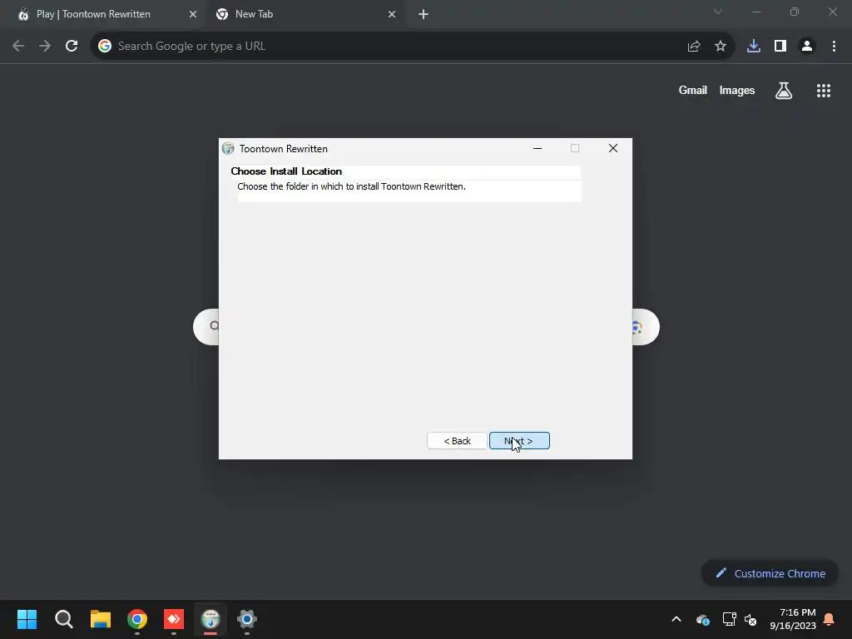
Task: Open Search Labs flask icon
Action: click(x=784, y=91)
